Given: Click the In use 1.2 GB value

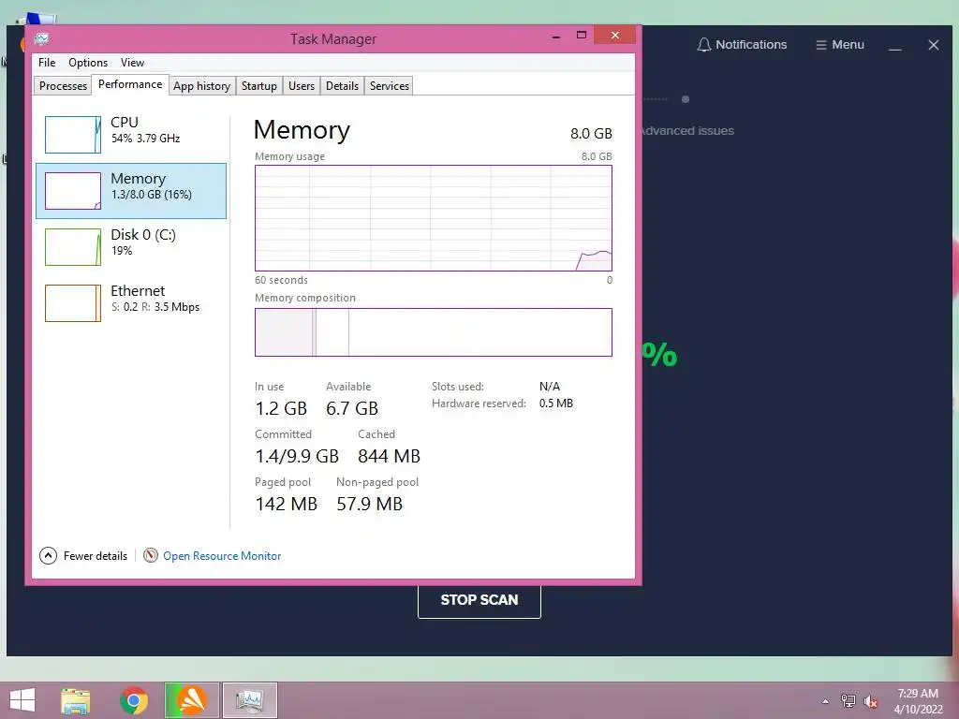Looking at the screenshot, I should coord(281,408).
